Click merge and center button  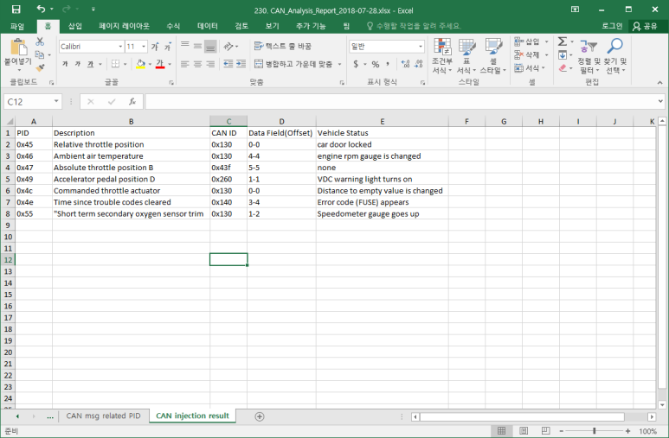click(293, 64)
